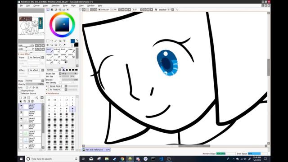
Task: Click the Fran and misfortune document tab
Action: (x=96, y=150)
